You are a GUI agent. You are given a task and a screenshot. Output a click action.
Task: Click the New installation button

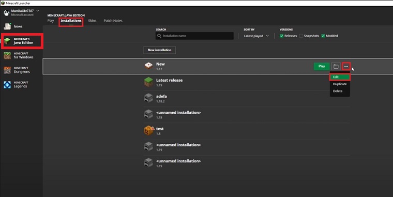click(x=160, y=50)
